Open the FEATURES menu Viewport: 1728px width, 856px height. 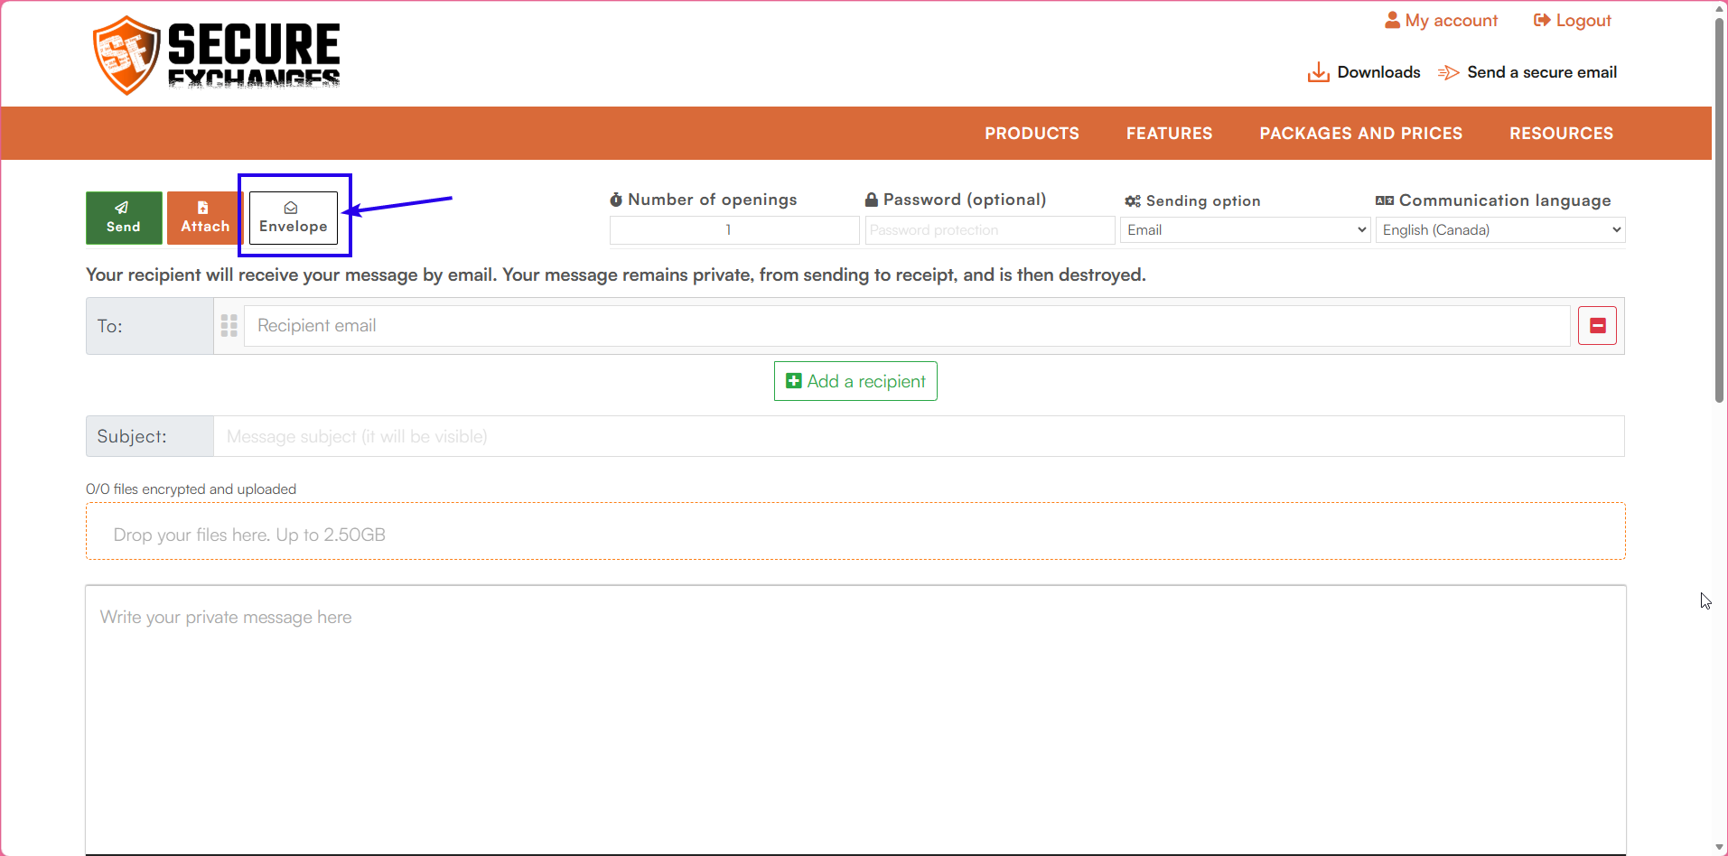(1169, 134)
